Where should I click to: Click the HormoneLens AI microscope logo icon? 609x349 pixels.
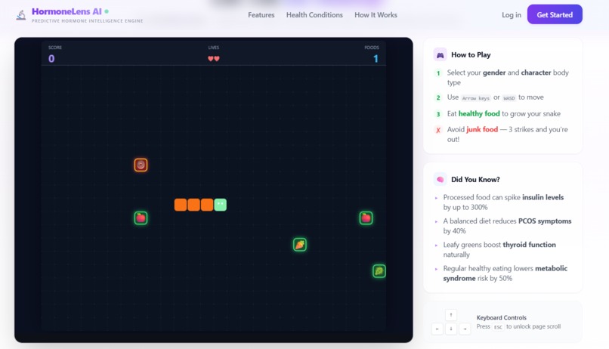21,15
